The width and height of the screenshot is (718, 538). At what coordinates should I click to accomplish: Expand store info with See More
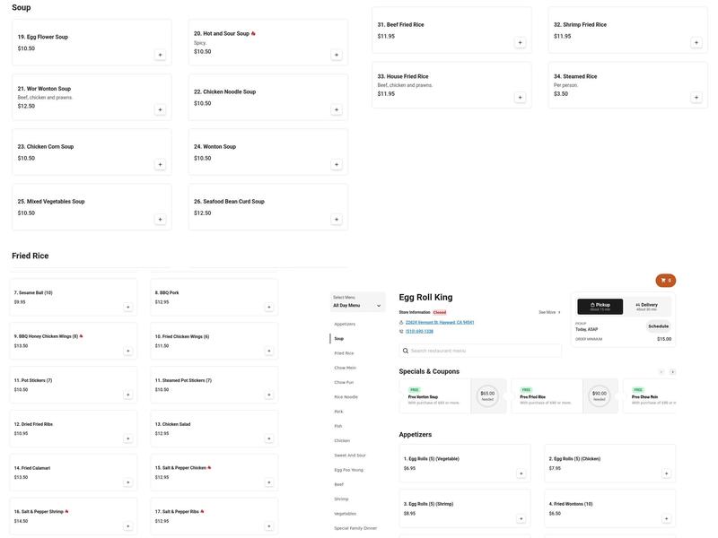click(x=549, y=312)
